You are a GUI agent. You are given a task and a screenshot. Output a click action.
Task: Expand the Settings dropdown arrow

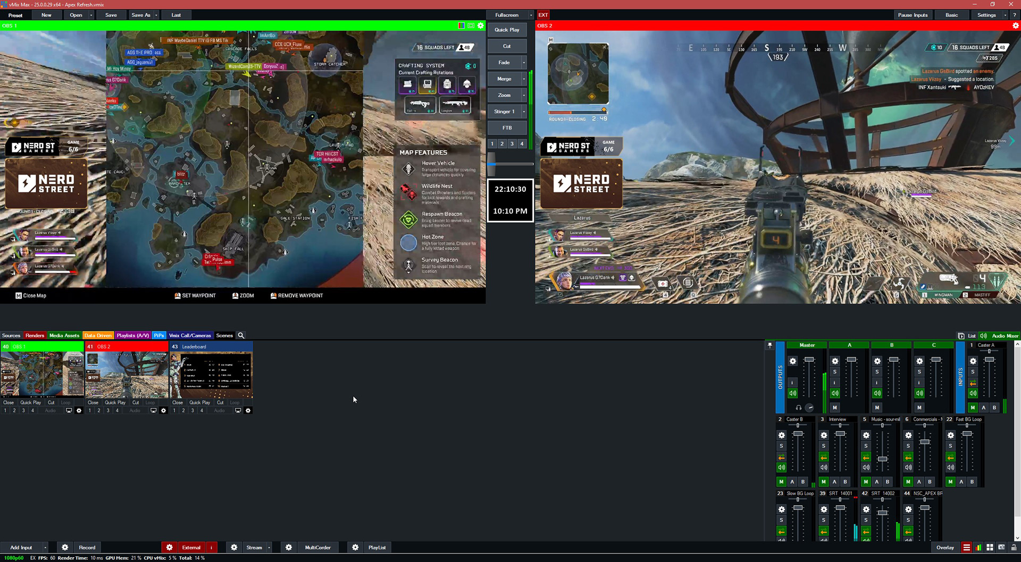pyautogui.click(x=1005, y=15)
